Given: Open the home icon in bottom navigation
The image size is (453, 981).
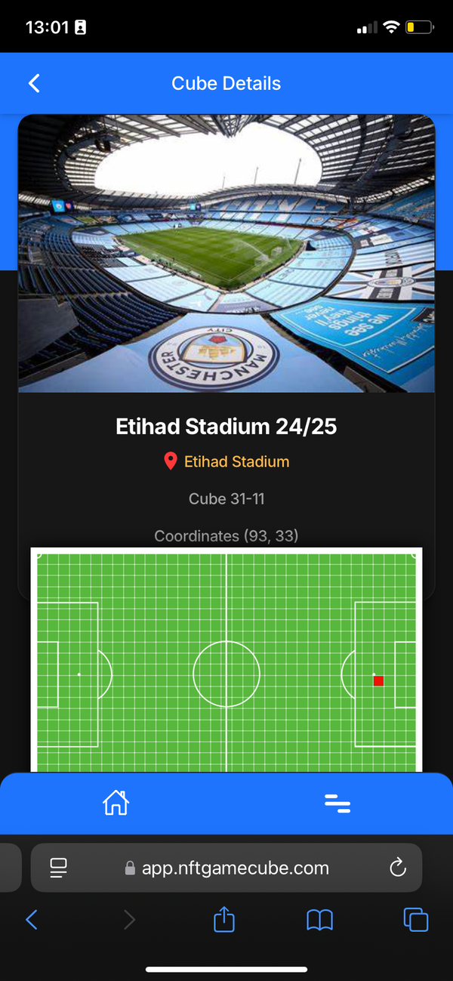Looking at the screenshot, I should 116,802.
